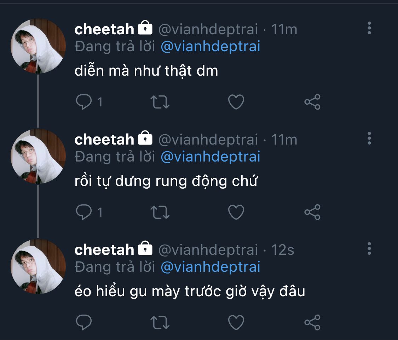
Task: Like the "rồi tự dưng rung động chứ" tweet
Action: [x=236, y=212]
